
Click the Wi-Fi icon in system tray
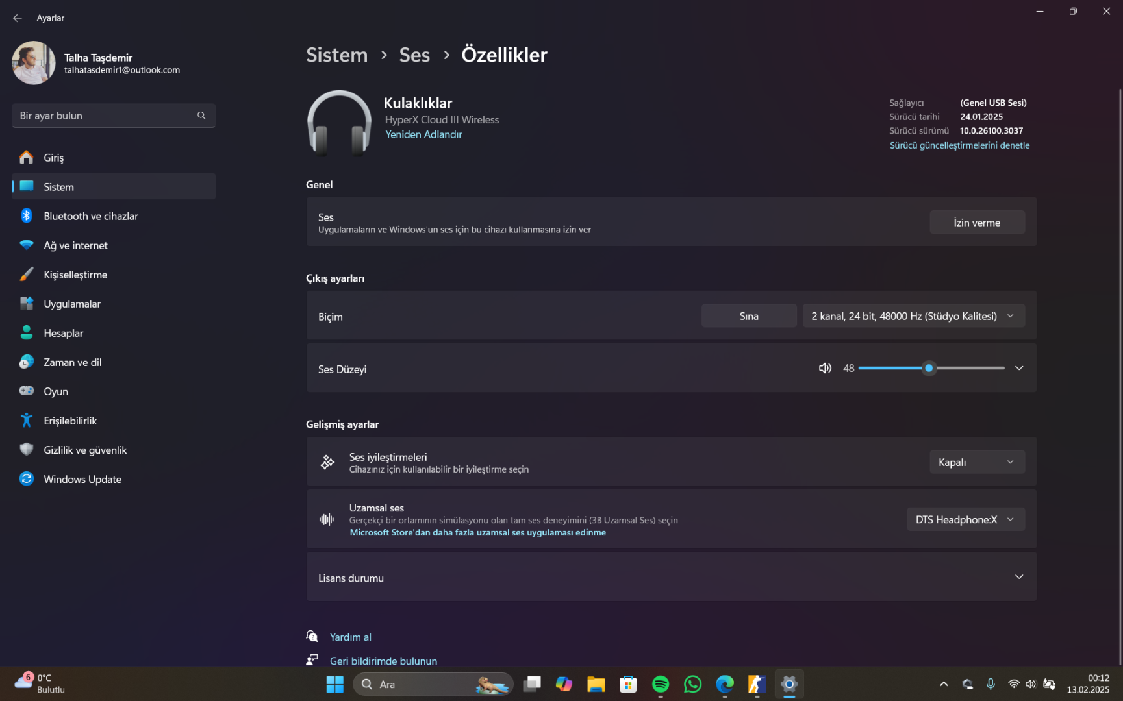1013,684
